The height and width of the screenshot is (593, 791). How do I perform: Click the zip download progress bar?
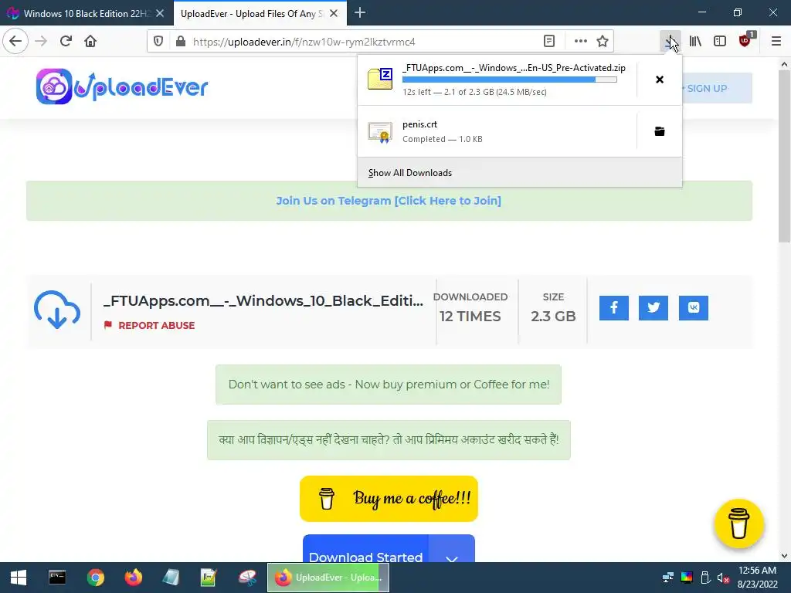[x=510, y=80]
